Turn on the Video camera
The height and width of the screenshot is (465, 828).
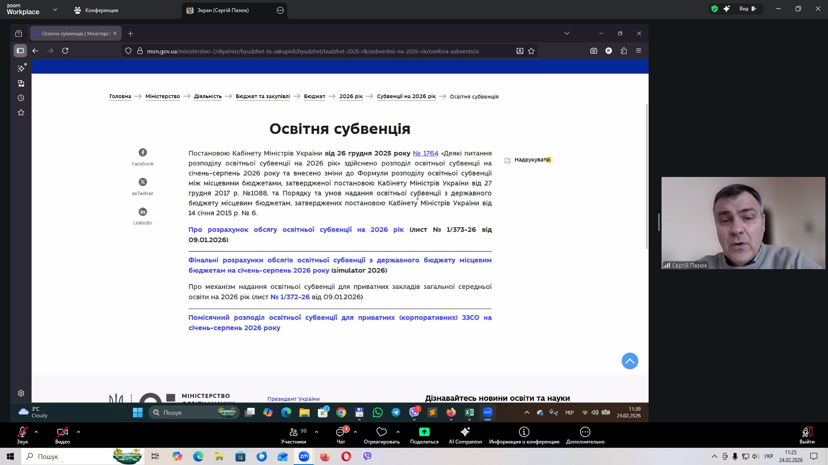62,432
